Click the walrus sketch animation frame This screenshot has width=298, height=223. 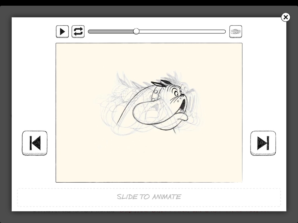[149, 113]
